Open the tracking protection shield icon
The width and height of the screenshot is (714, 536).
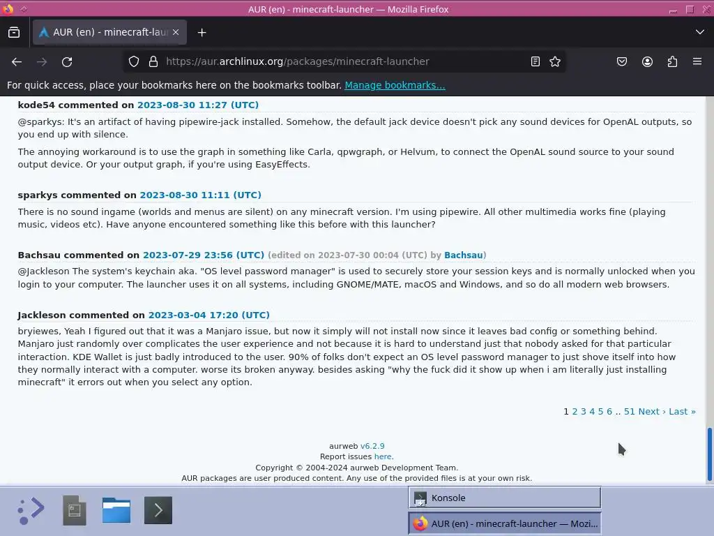[133, 61]
